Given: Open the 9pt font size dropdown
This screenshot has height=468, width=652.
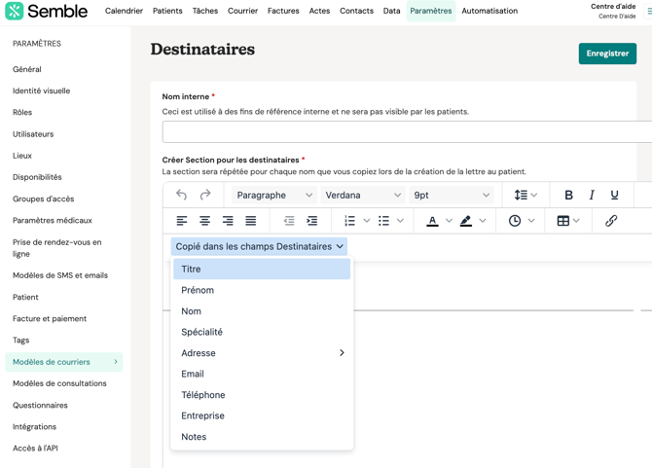Looking at the screenshot, I should point(452,195).
